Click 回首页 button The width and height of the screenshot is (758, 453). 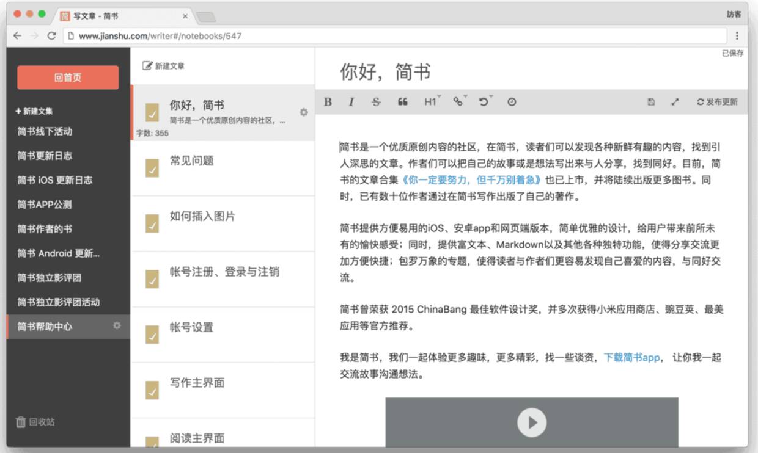tap(68, 78)
